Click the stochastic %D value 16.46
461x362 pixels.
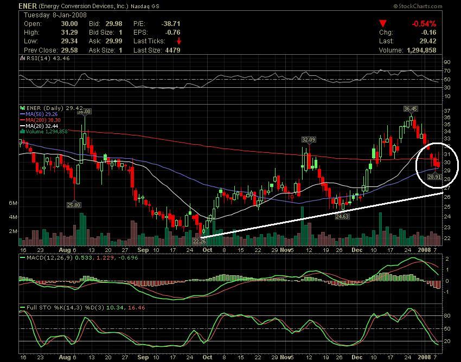pyautogui.click(x=137, y=308)
